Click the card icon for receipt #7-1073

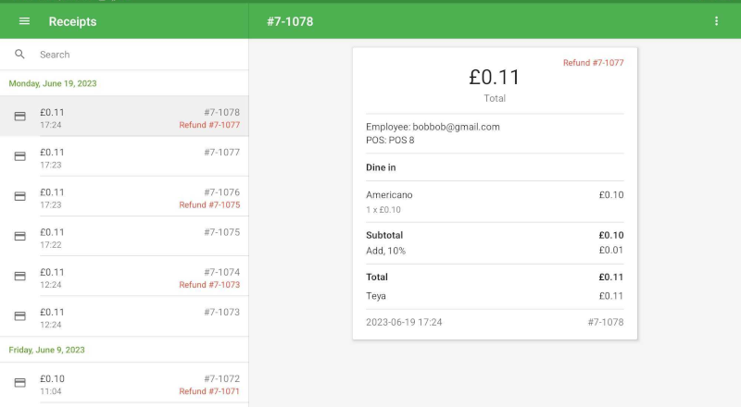point(19,315)
